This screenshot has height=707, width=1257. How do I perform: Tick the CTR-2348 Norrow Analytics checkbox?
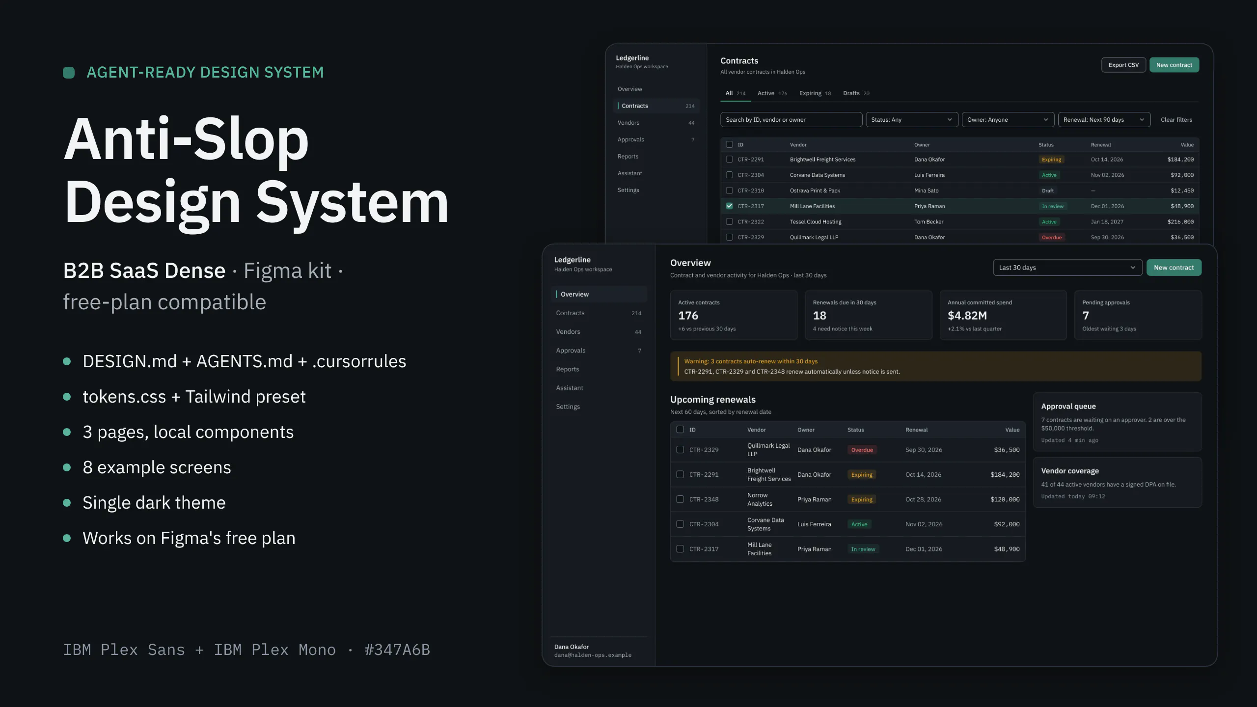click(680, 499)
